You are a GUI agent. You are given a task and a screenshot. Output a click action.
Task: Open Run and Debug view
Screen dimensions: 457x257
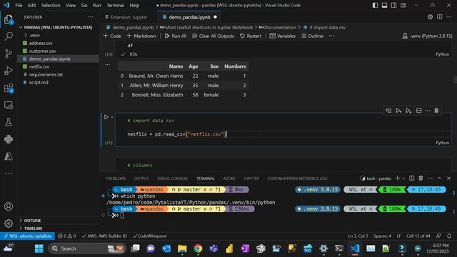(9, 71)
